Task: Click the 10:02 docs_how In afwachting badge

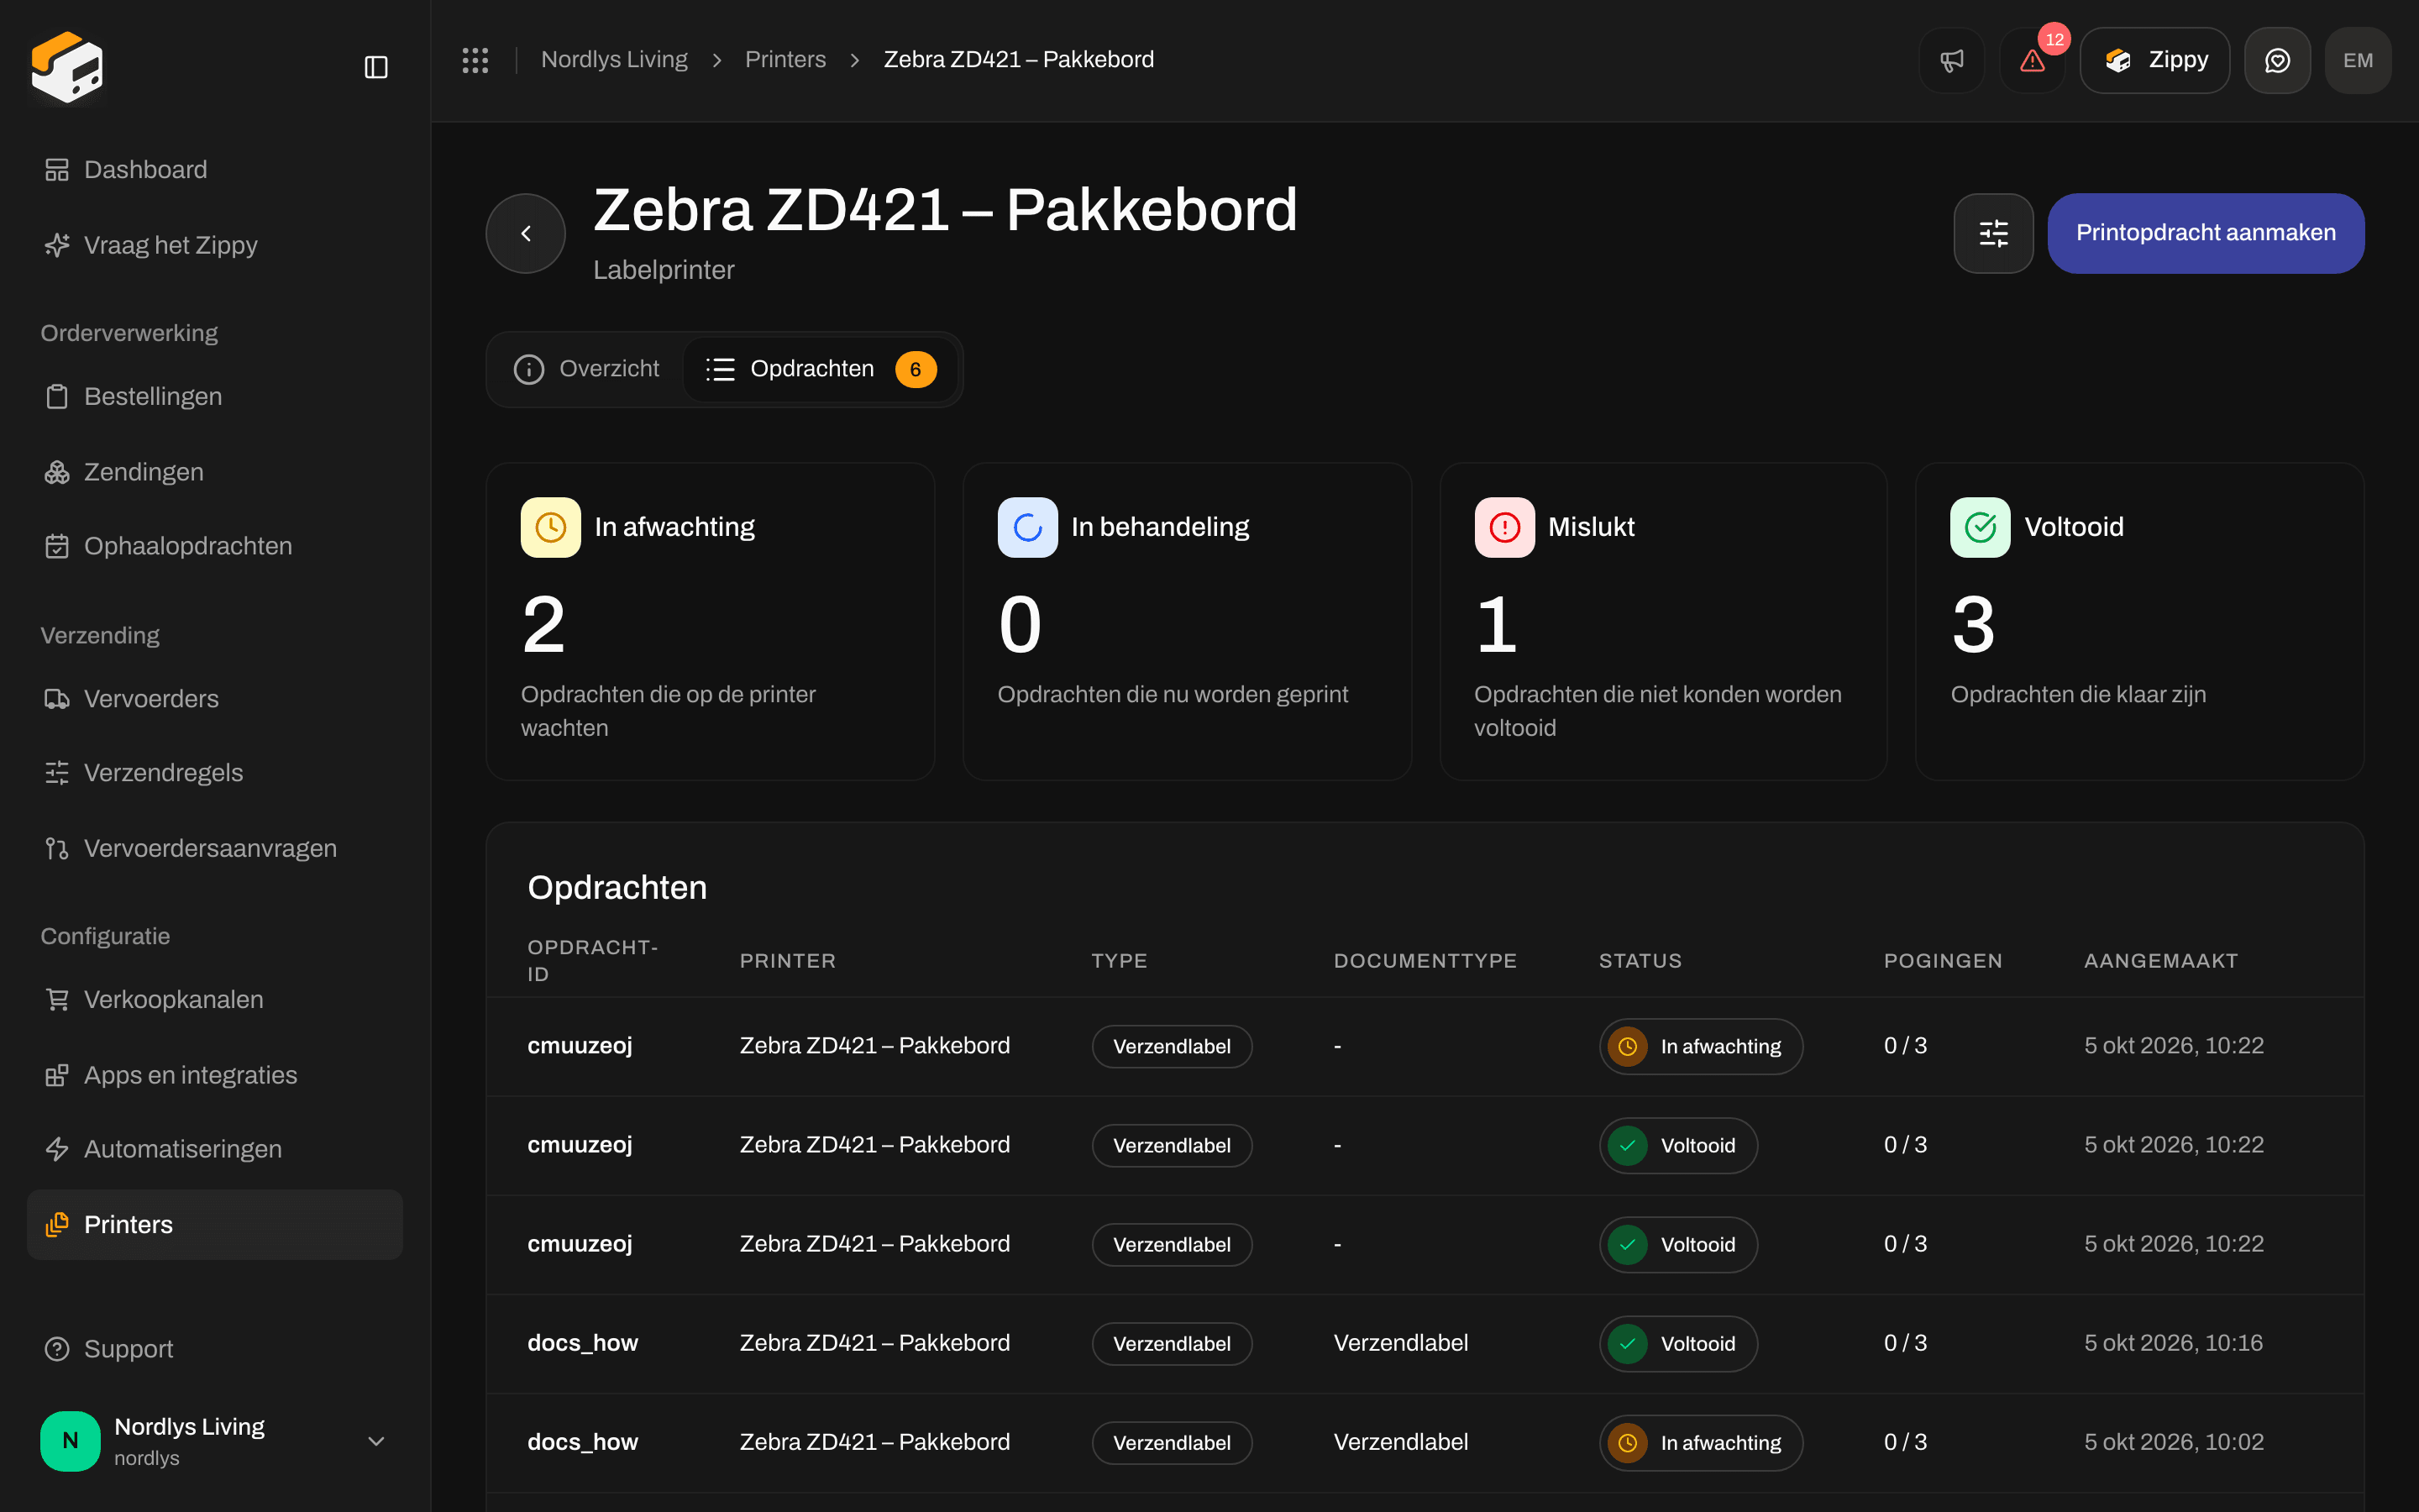Action: click(x=1700, y=1442)
